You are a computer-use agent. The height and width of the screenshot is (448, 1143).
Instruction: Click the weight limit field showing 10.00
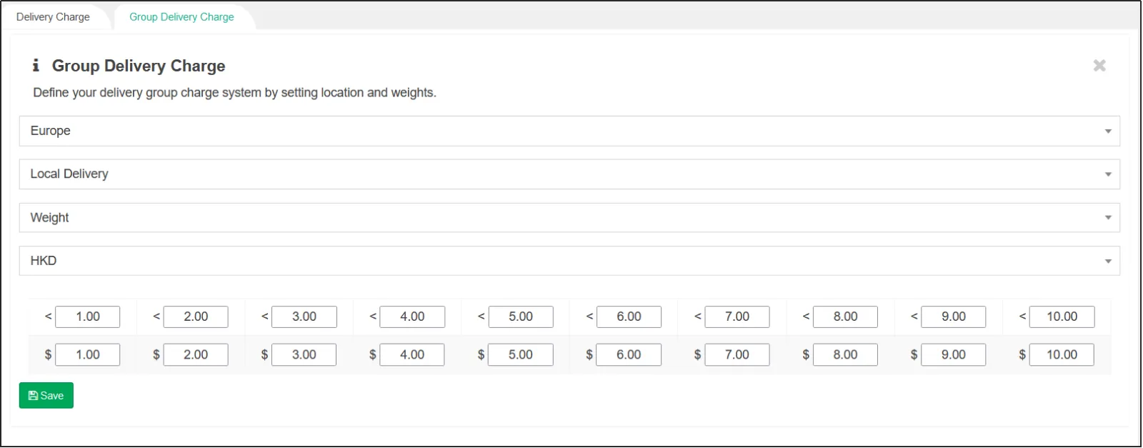1062,317
